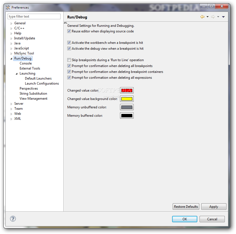
Task: Select the C/C++ tree item
Action: pyautogui.click(x=19, y=28)
